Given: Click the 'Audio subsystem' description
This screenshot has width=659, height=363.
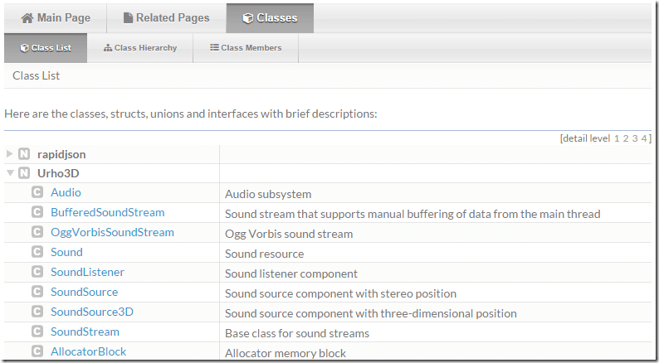Looking at the screenshot, I should [268, 194].
